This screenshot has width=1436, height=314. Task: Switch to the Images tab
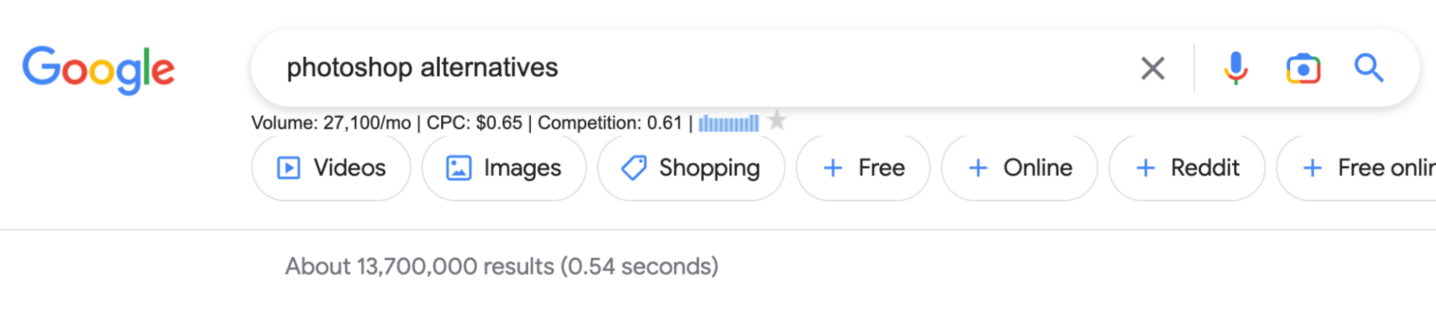pos(522,168)
